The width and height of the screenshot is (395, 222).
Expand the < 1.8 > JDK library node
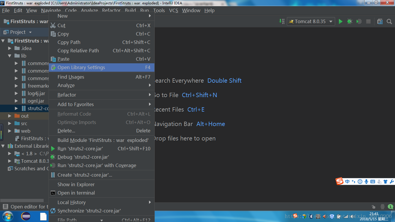coord(10,153)
